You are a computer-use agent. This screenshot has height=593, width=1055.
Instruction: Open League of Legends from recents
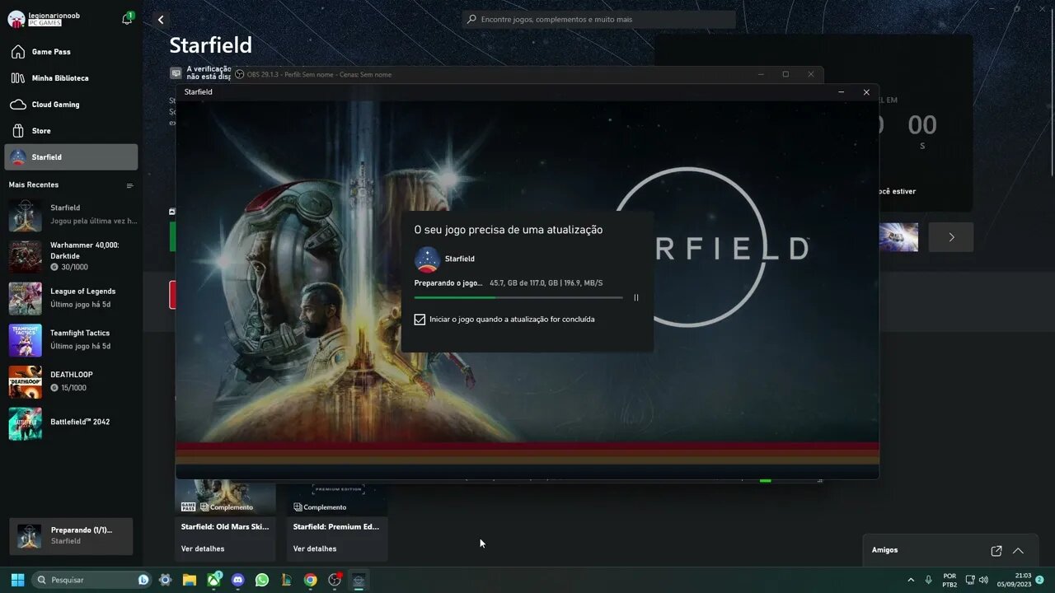(x=71, y=298)
